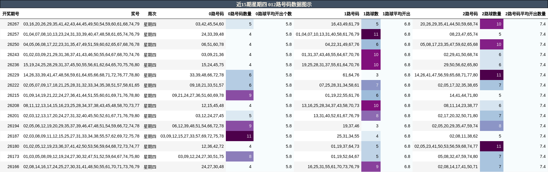
Task: Select purple 2路球数量 cell 10 in row 26267
Action: coord(492,24)
